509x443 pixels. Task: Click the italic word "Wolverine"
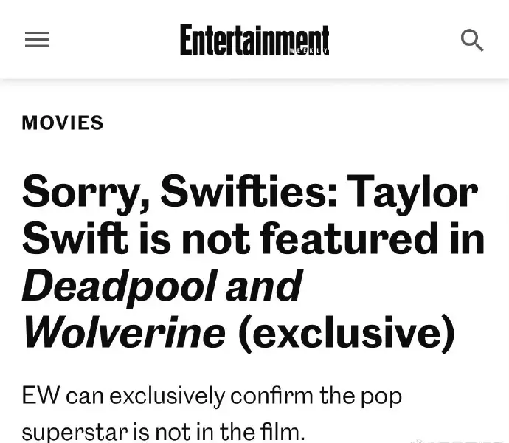point(125,332)
